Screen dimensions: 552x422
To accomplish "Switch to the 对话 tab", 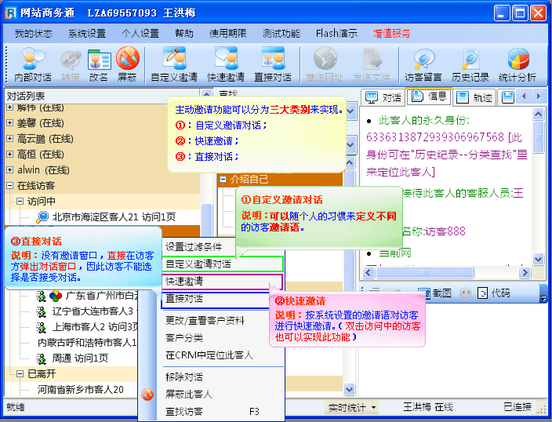I will 384,97.
